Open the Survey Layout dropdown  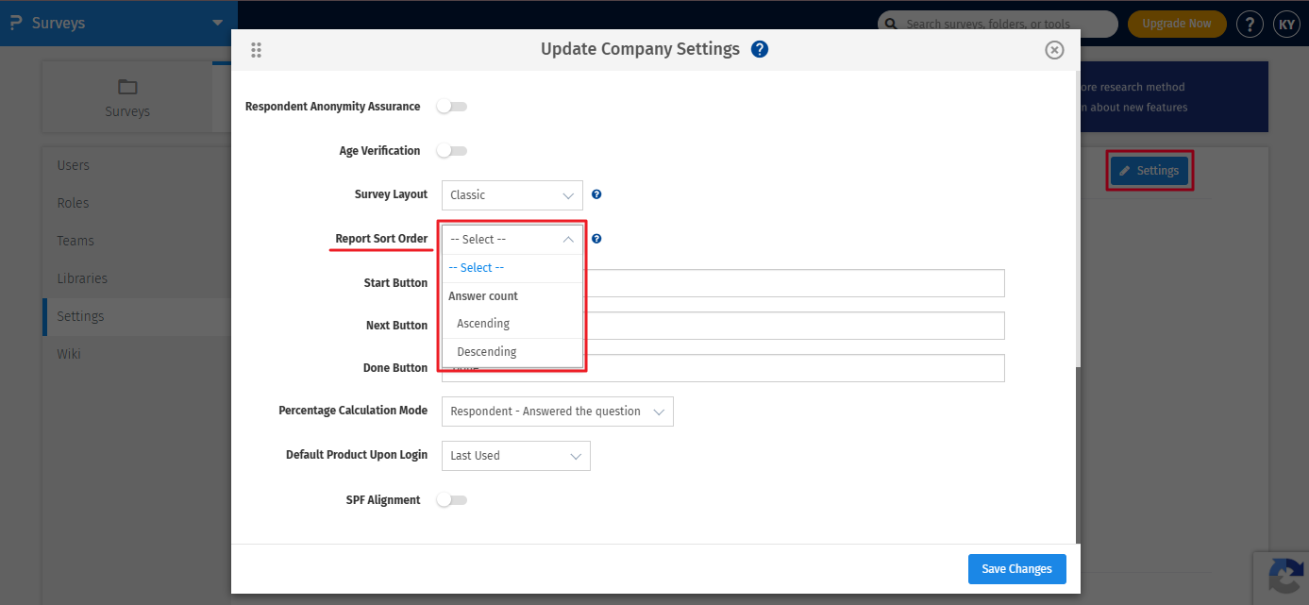coord(512,194)
